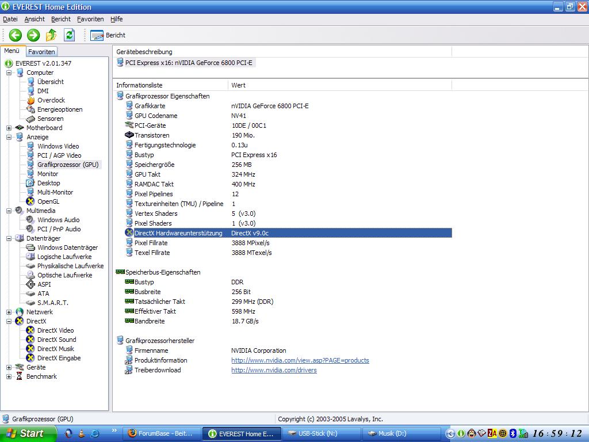
Task: Switch to the Favoriten tab in sidebar
Action: 41,52
